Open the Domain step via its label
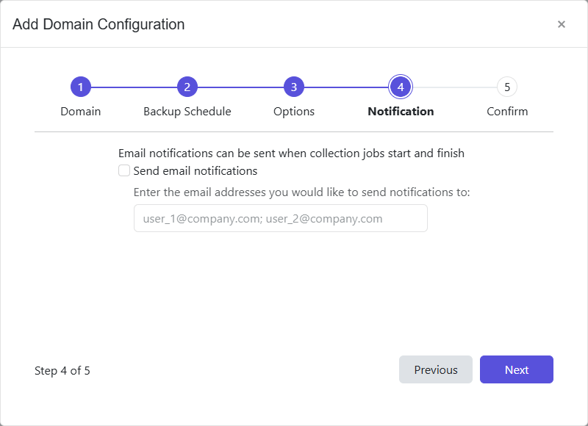The height and width of the screenshot is (426, 588). [x=80, y=111]
